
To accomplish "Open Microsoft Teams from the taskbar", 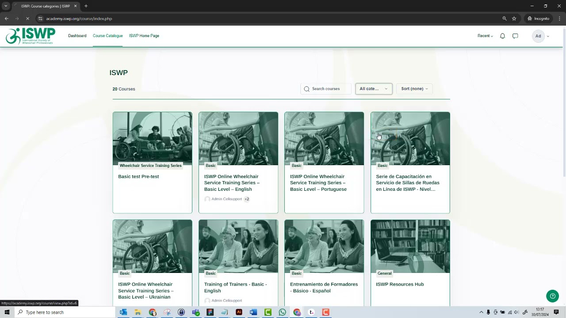I will pos(195,312).
